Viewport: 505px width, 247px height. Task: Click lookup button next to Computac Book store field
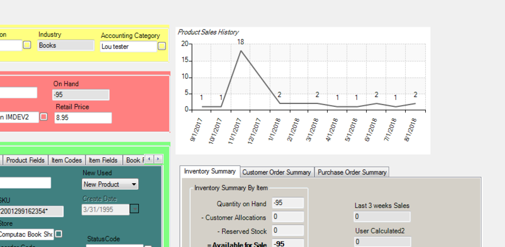58,234
